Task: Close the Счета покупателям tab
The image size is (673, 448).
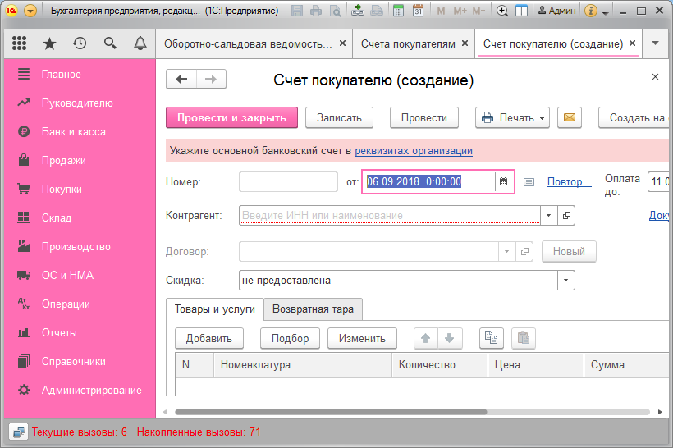Action: pos(465,43)
